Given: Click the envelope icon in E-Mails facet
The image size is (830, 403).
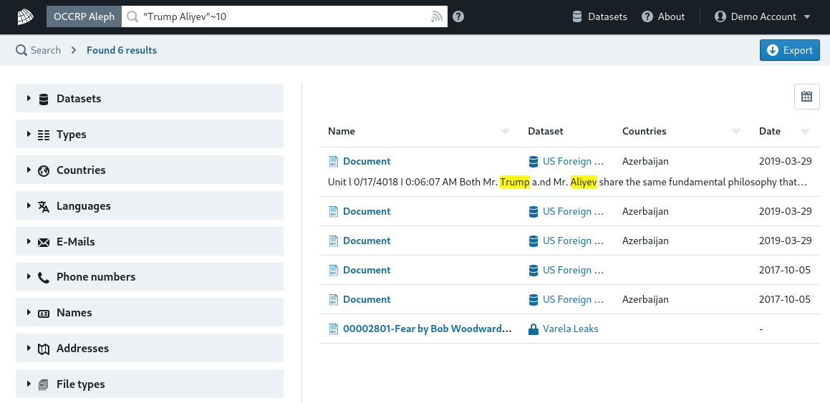Looking at the screenshot, I should [x=44, y=242].
